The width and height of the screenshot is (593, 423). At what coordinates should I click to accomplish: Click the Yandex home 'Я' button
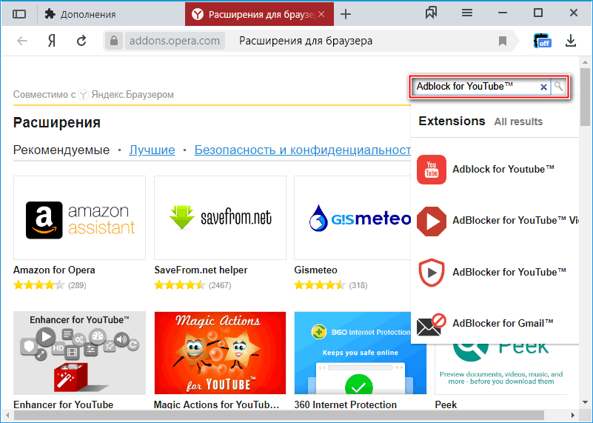(52, 41)
